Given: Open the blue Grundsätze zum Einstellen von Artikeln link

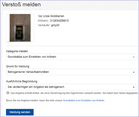Looking at the screenshot, I should pyautogui.click(x=83, y=100).
